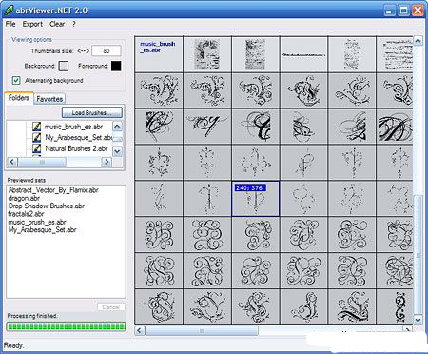Select the bold calligraphic swirl thumbnail in third row

(x=159, y=127)
